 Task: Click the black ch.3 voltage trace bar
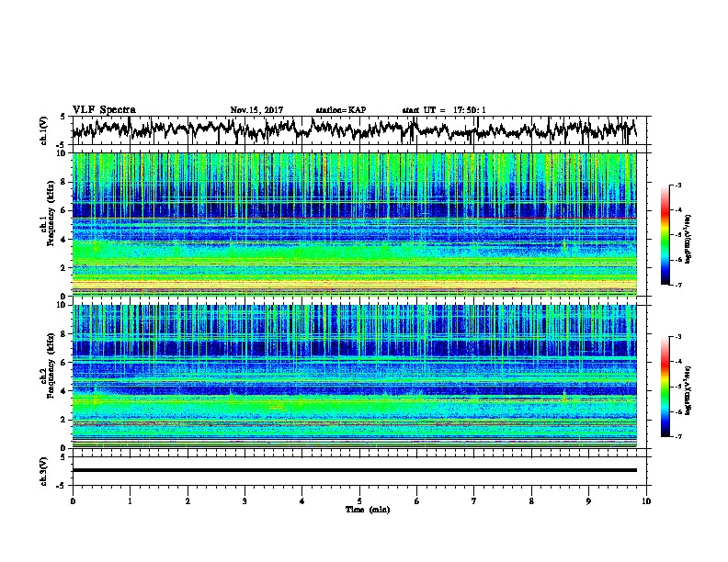[354, 470]
